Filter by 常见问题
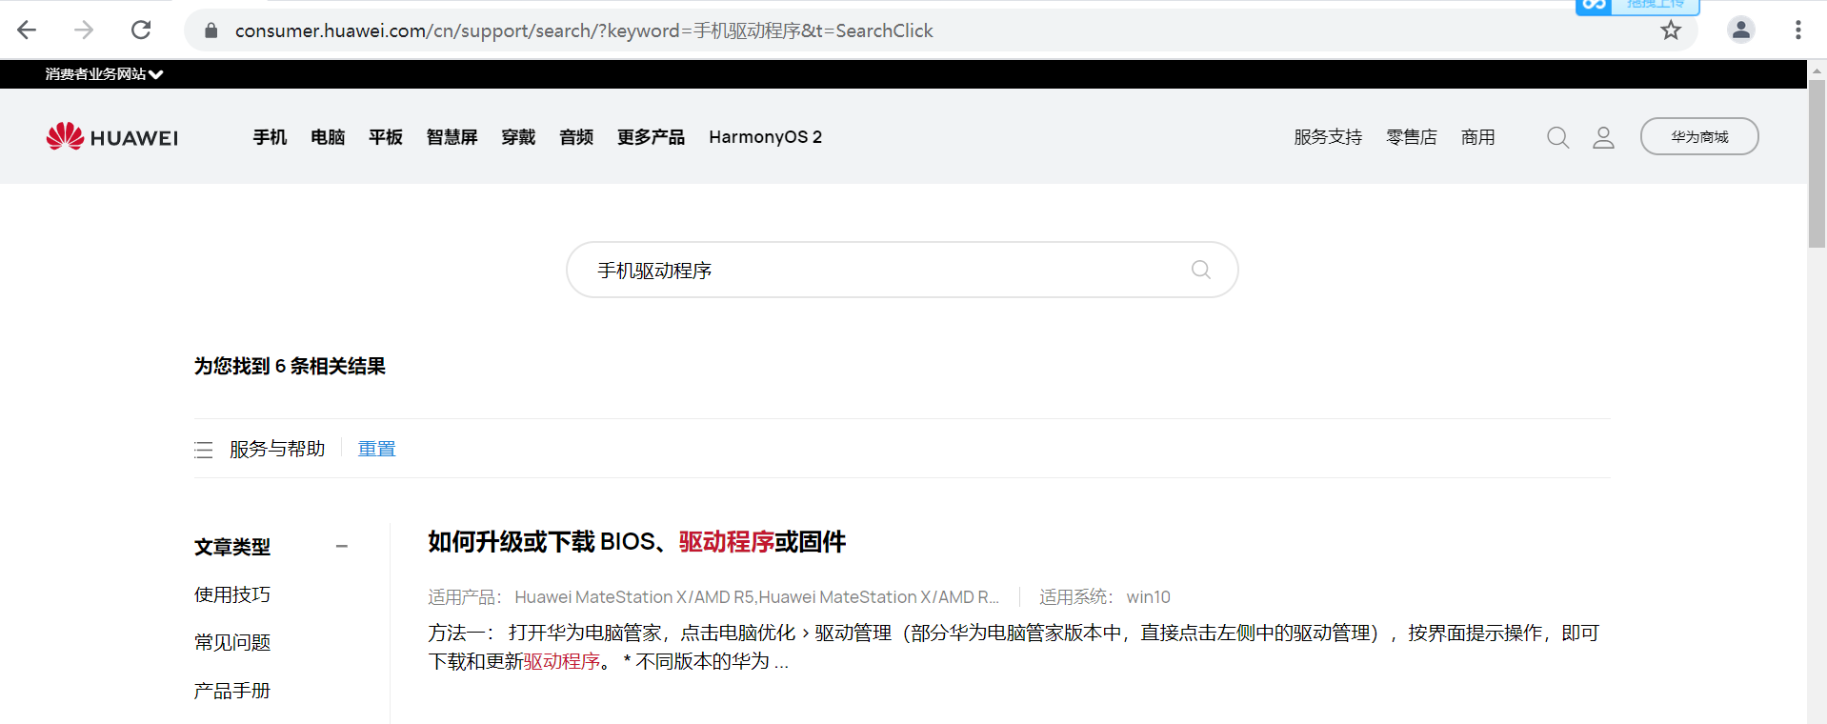1827x724 pixels. 232,642
